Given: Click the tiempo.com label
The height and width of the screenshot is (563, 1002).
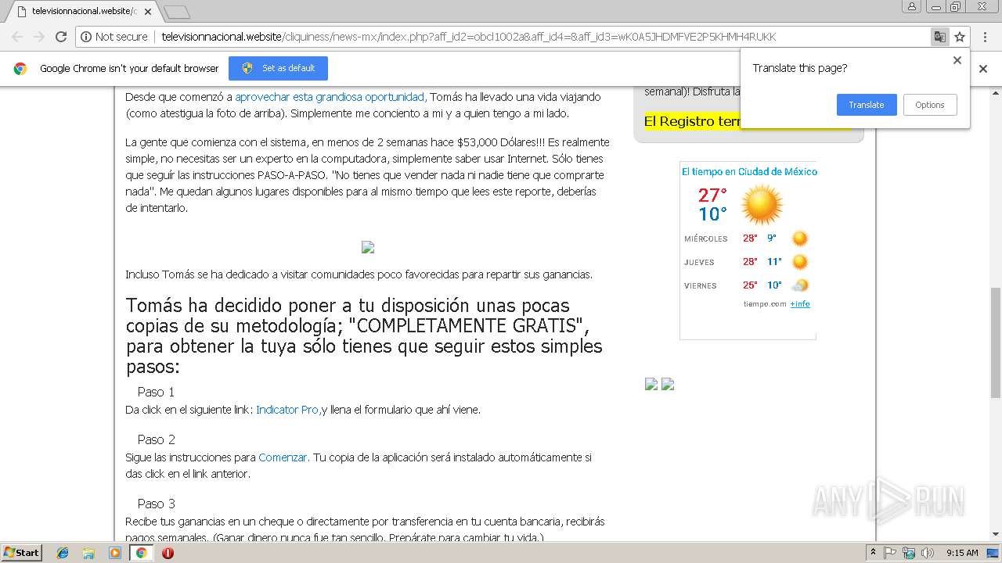Looking at the screenshot, I should pyautogui.click(x=765, y=303).
